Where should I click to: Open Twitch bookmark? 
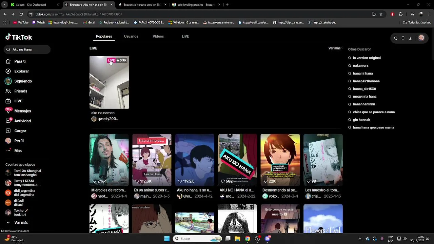[39, 23]
